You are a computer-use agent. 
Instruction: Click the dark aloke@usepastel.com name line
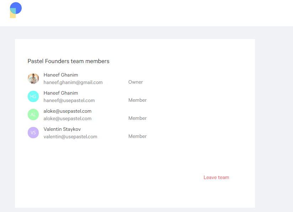68,111
